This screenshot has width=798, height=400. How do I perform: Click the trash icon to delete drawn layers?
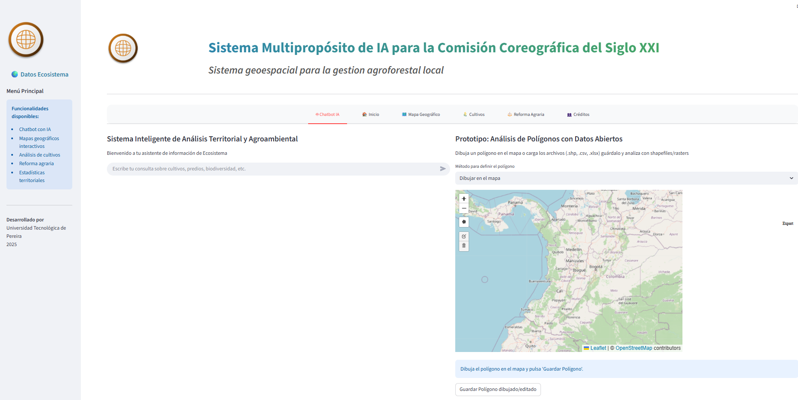[463, 246]
